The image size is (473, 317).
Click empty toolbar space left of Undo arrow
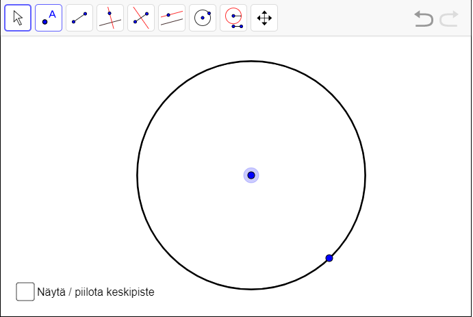[x=342, y=18]
